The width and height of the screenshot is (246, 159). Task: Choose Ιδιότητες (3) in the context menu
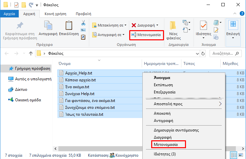165,154
